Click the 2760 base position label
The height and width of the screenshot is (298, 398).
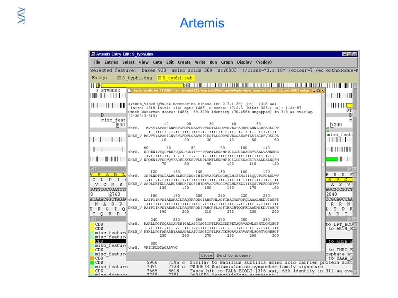[114, 194]
